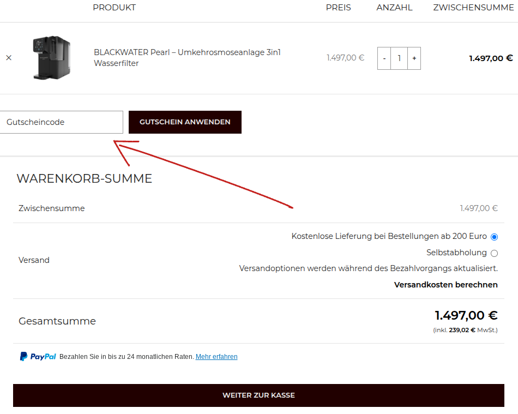This screenshot has width=518, height=414.
Task: Open PayPal Mehr erfahren link
Action: 216,357
